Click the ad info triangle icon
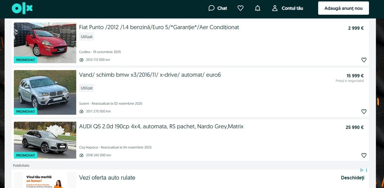The width and height of the screenshot is (384, 188). pyautogui.click(x=362, y=170)
